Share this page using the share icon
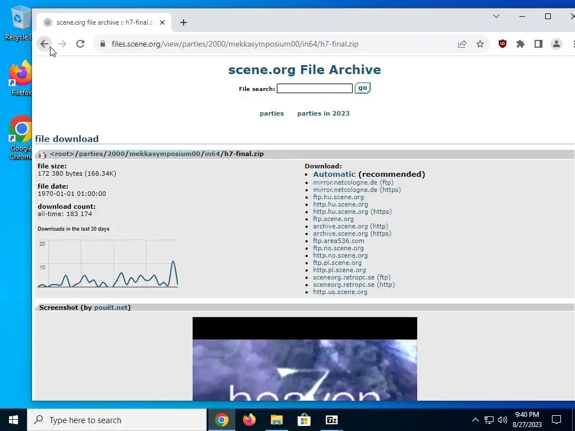 coord(462,44)
